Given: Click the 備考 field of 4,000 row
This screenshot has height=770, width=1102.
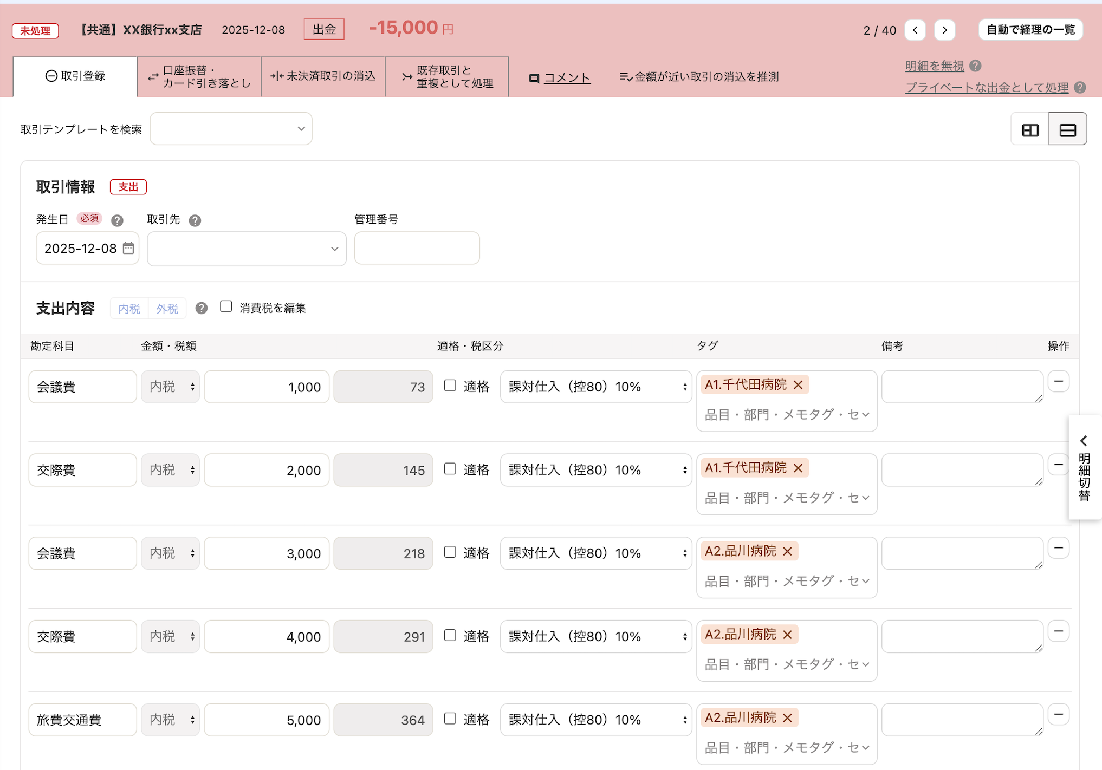Looking at the screenshot, I should point(962,636).
